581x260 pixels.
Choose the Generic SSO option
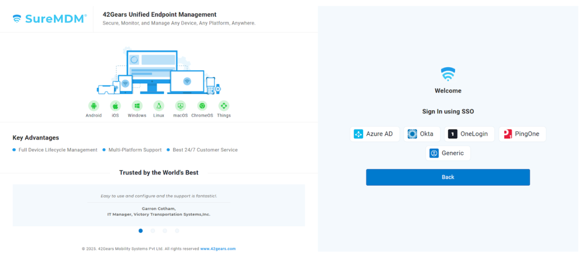(447, 153)
